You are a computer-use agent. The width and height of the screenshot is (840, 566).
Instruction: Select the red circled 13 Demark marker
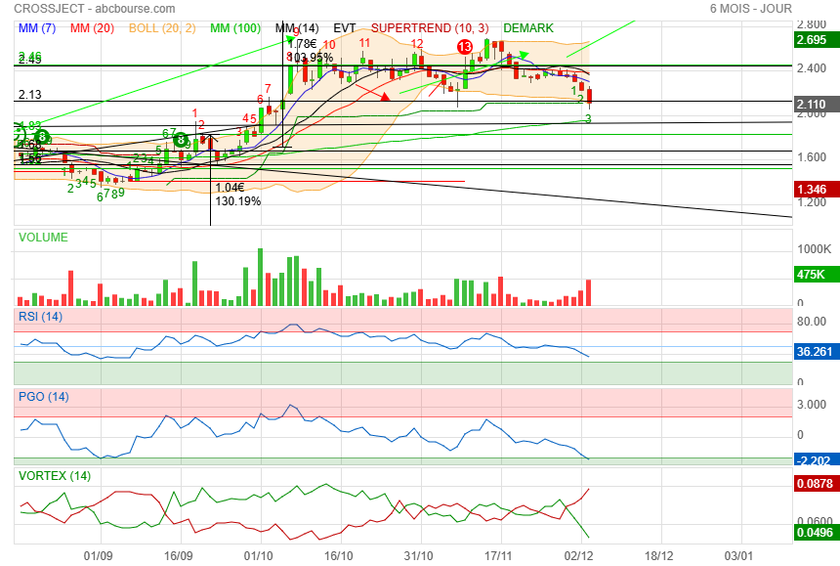point(465,47)
